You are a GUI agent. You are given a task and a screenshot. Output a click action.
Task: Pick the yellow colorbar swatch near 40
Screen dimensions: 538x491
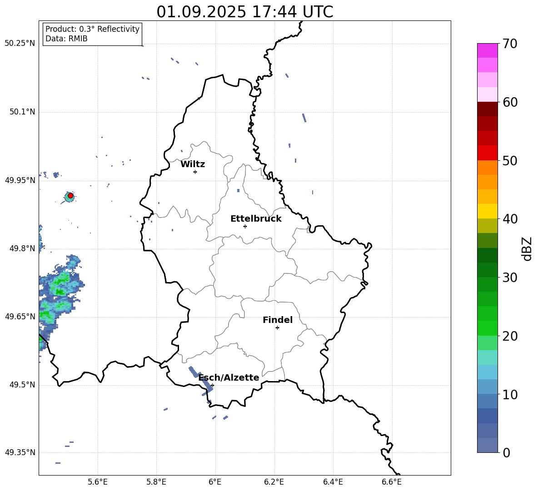(x=487, y=211)
